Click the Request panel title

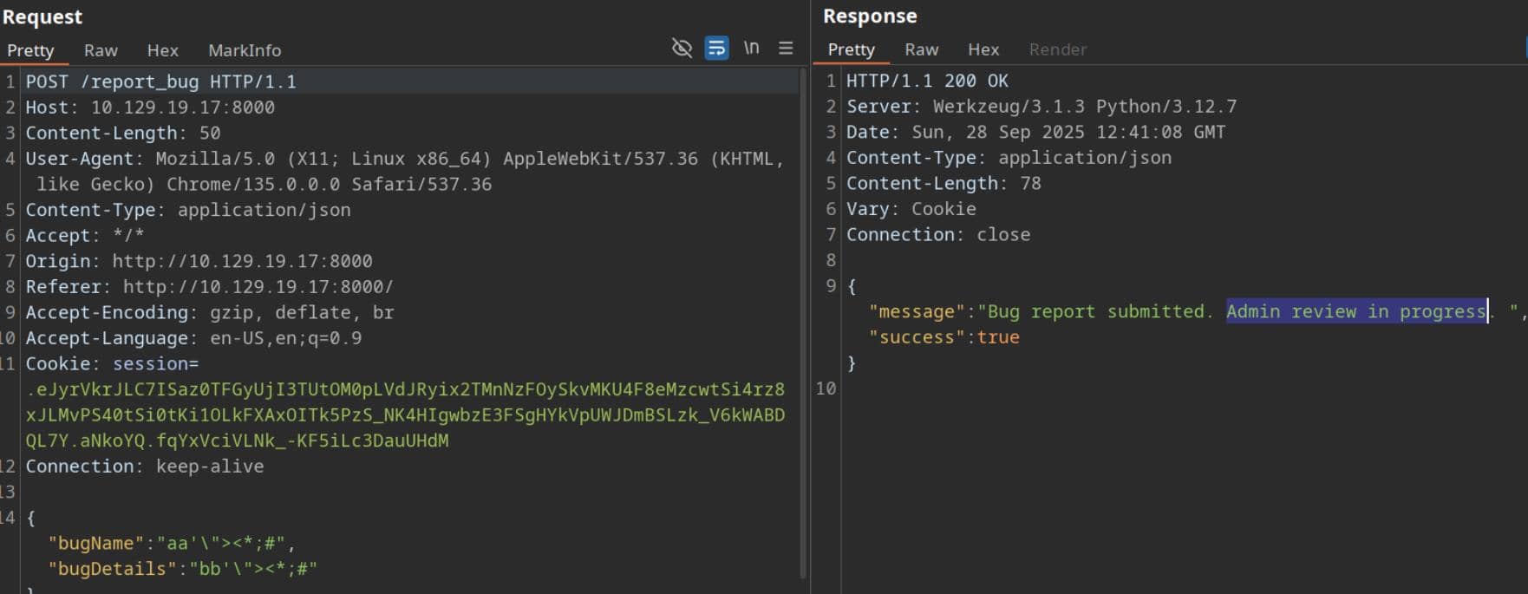tap(42, 16)
